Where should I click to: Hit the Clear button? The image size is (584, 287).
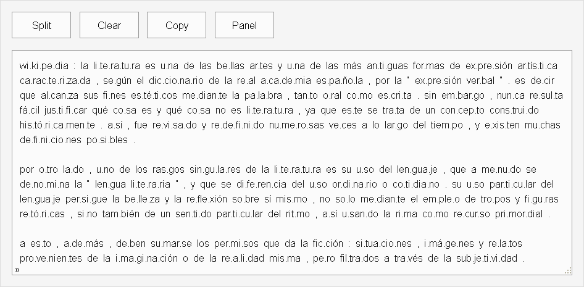tap(109, 25)
